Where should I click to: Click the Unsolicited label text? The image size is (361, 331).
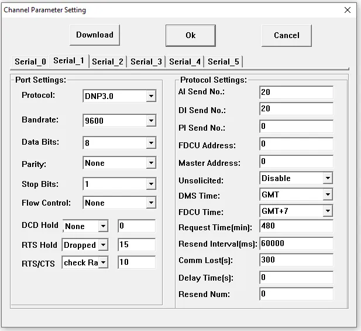(201, 180)
